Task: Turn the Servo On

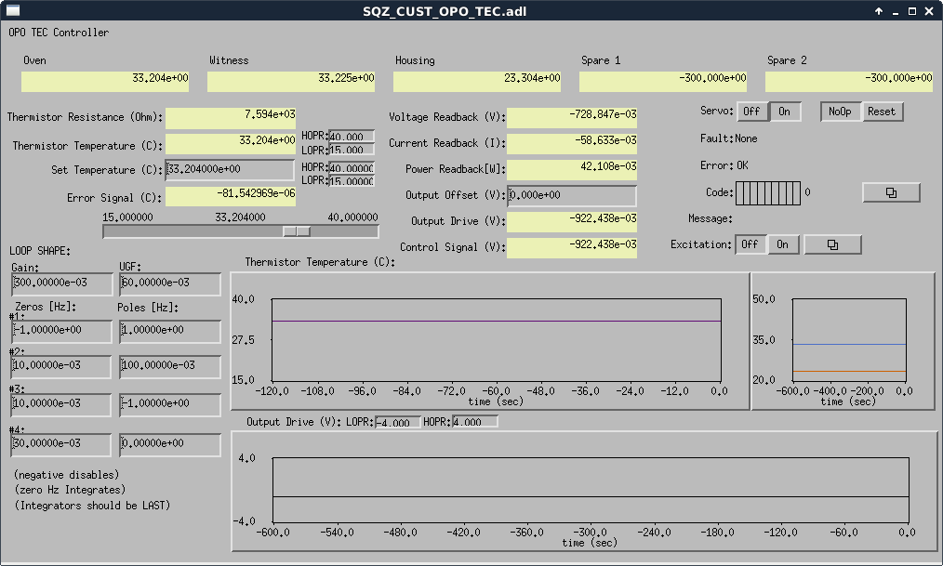Action: pyautogui.click(x=784, y=112)
